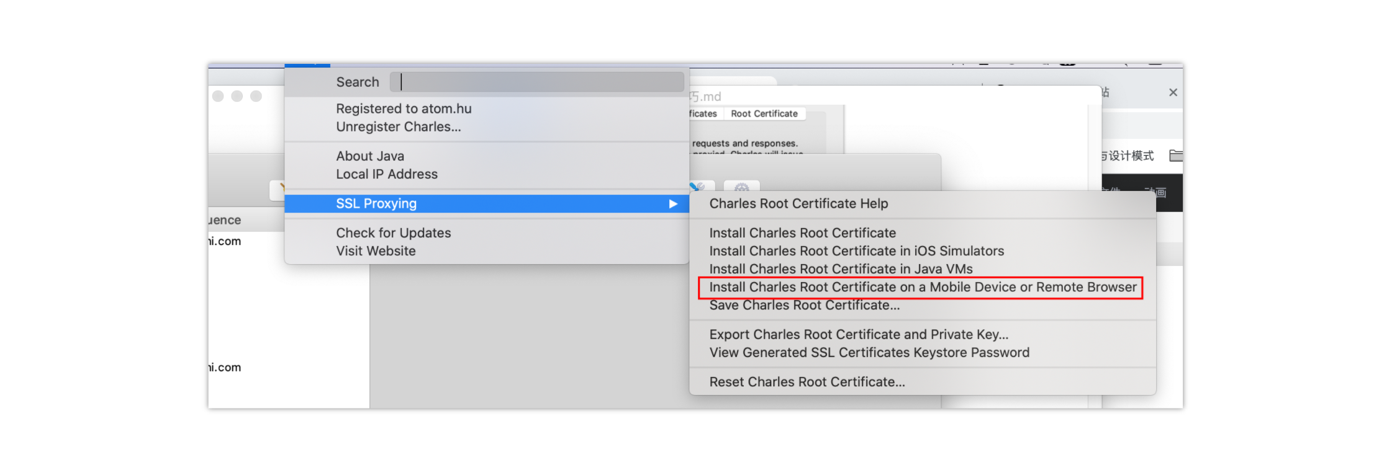Export Charles Root Certificate and Private Key
This screenshot has width=1397, height=465.
point(859,335)
